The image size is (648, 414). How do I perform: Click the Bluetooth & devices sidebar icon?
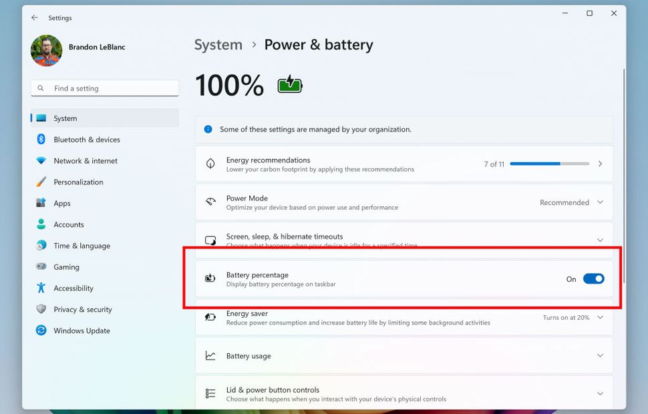pyautogui.click(x=41, y=140)
